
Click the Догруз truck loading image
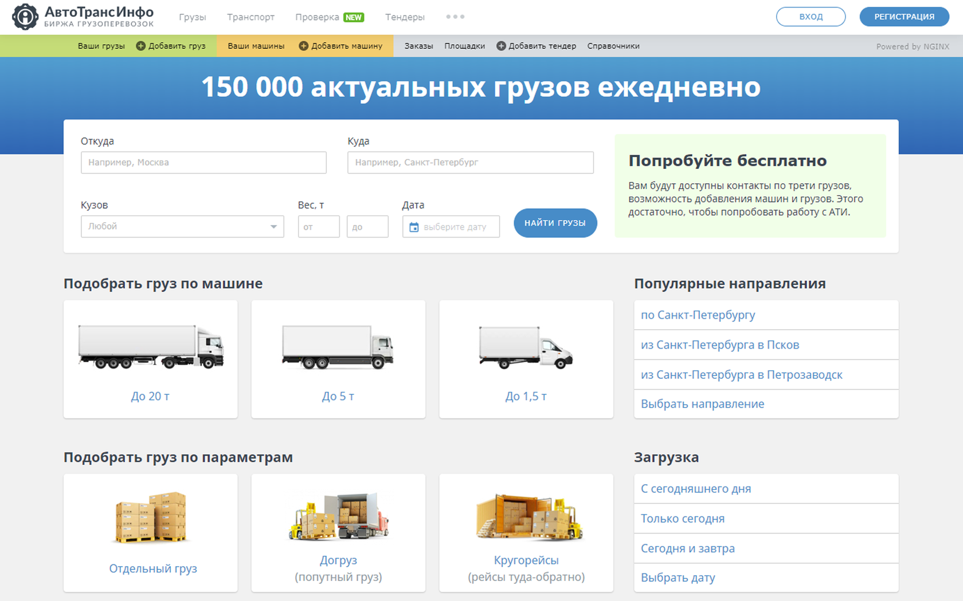(339, 516)
